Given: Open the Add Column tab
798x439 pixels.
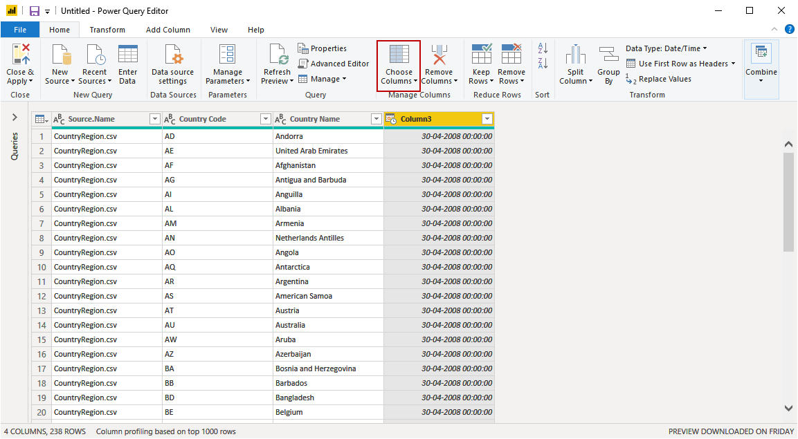Looking at the screenshot, I should coord(167,30).
